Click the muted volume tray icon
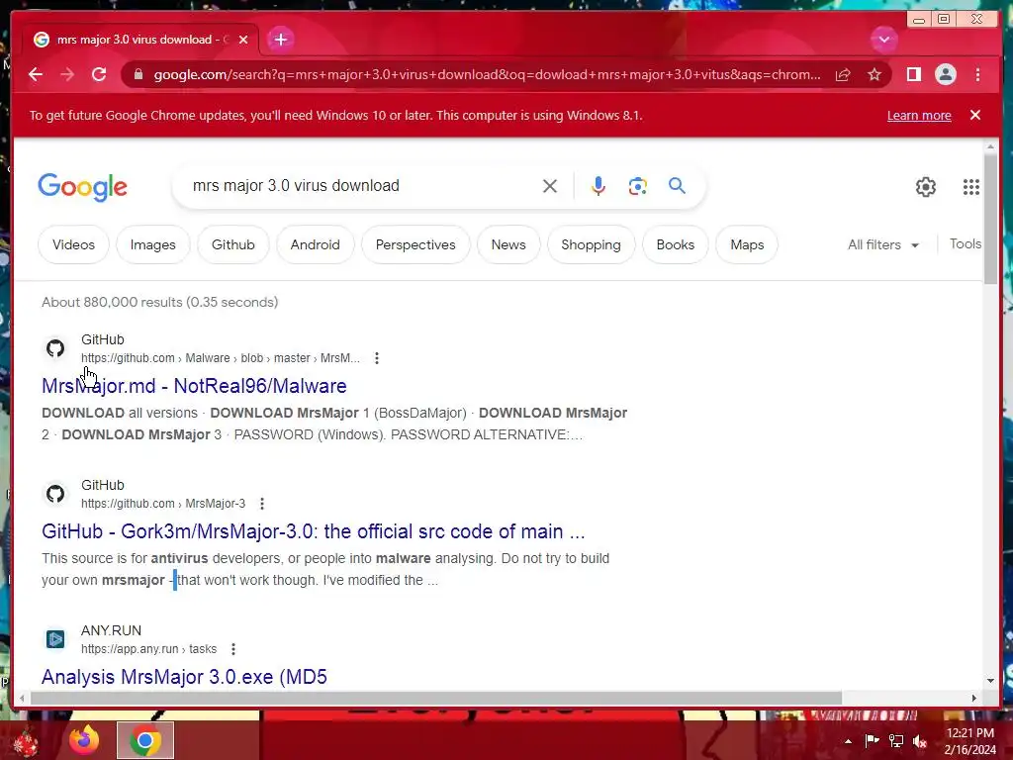The width and height of the screenshot is (1013, 760). [920, 741]
